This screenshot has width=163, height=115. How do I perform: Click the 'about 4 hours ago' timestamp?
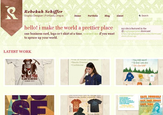click(x=129, y=36)
